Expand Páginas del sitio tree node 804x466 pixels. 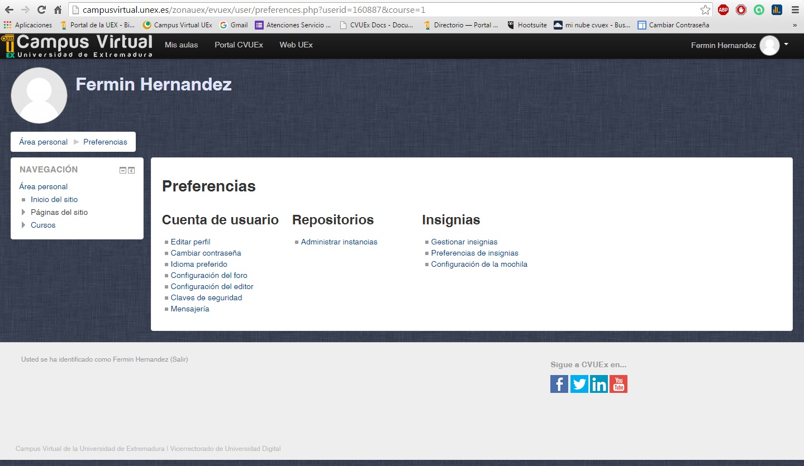point(23,212)
